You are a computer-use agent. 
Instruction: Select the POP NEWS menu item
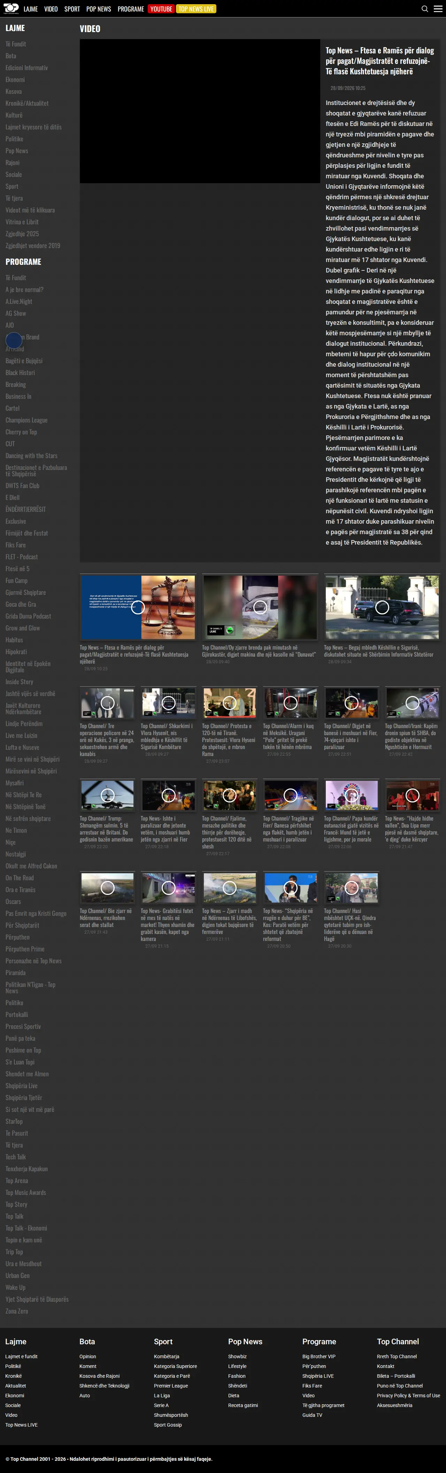click(x=98, y=9)
